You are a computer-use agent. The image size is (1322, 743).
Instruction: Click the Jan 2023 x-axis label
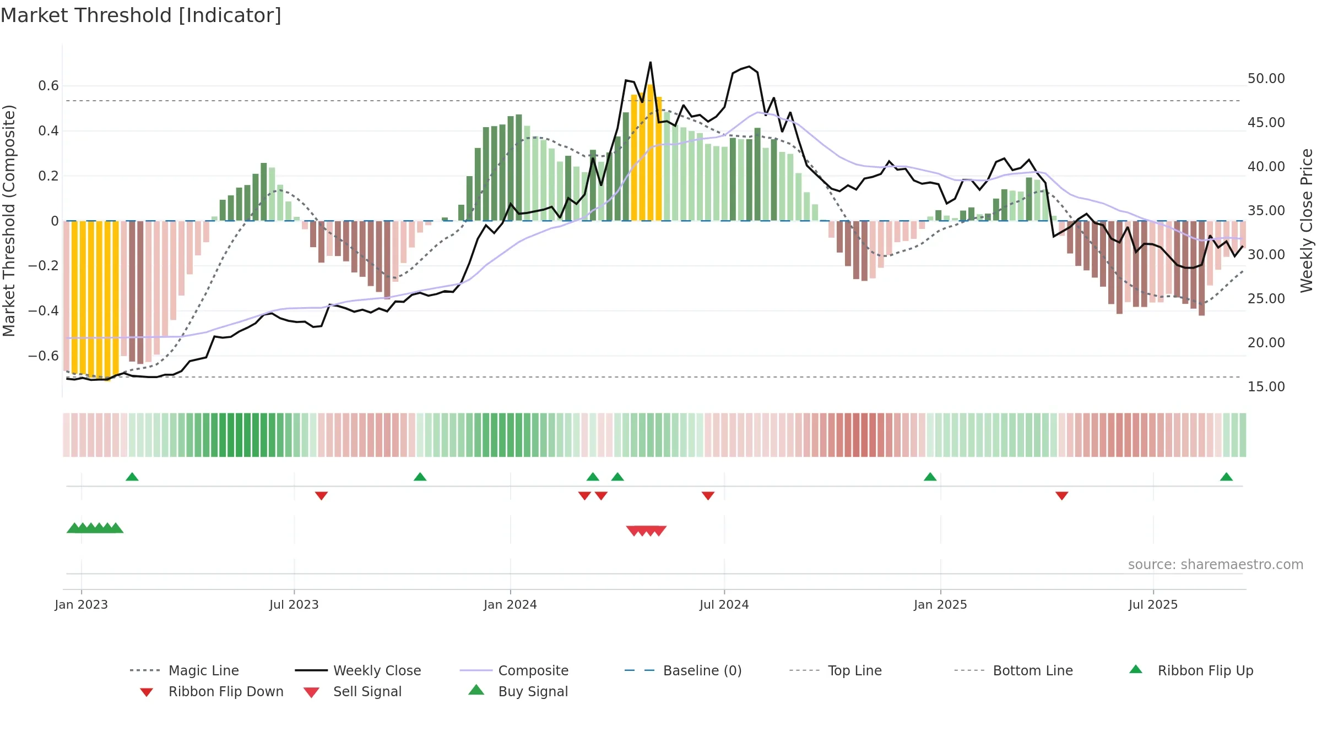point(82,605)
